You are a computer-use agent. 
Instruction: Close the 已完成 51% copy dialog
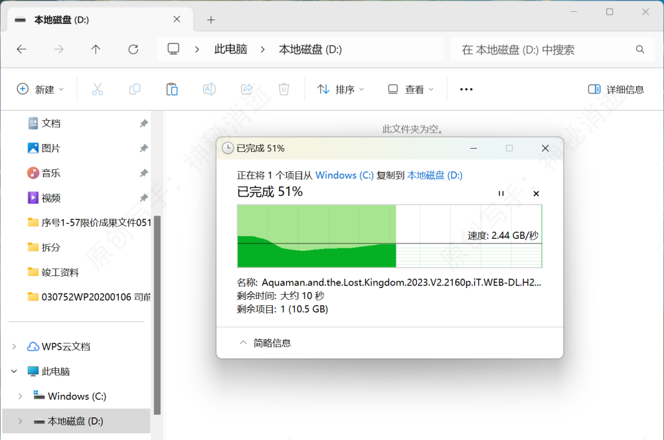click(545, 149)
